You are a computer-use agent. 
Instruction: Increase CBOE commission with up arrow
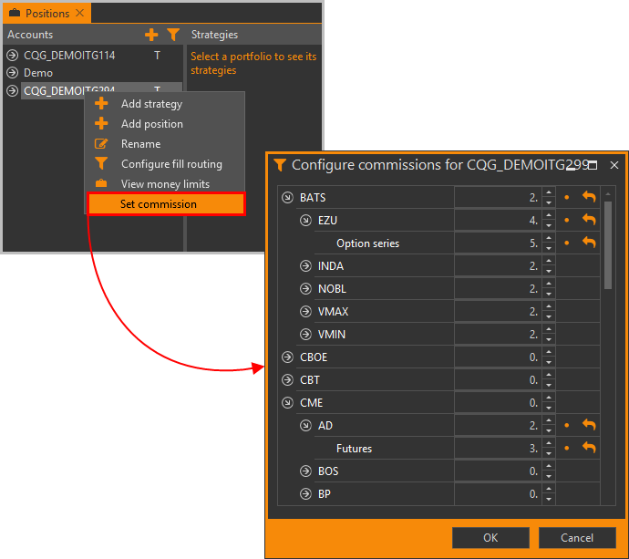click(549, 352)
